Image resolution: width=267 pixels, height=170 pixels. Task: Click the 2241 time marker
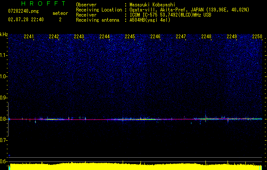29,37
